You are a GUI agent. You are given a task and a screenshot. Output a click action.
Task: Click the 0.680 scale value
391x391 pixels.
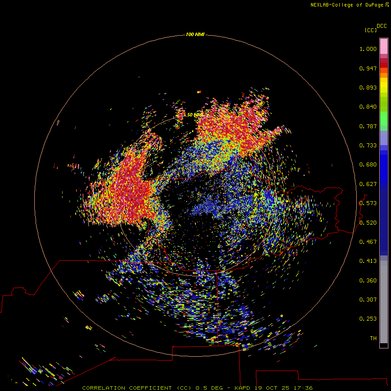tap(368, 165)
